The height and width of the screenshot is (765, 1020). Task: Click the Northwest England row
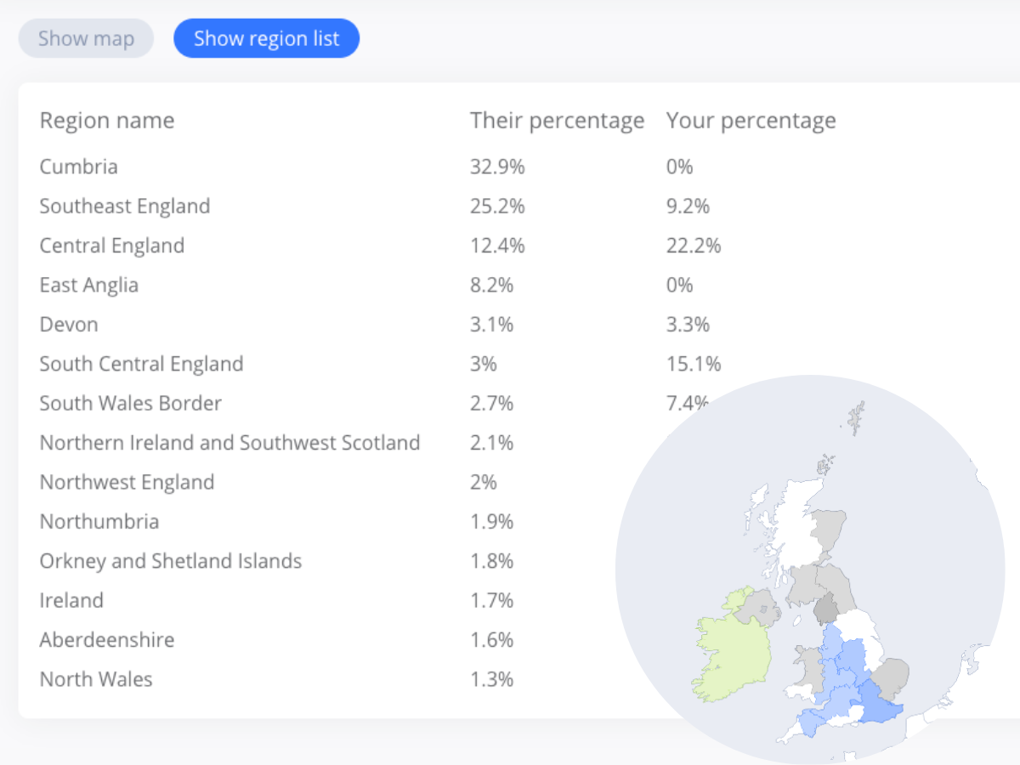pyautogui.click(x=127, y=482)
